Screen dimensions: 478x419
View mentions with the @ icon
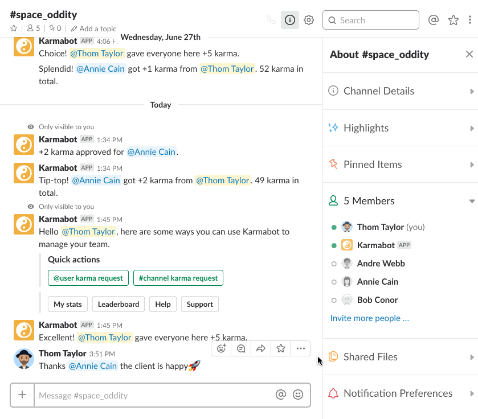[434, 19]
